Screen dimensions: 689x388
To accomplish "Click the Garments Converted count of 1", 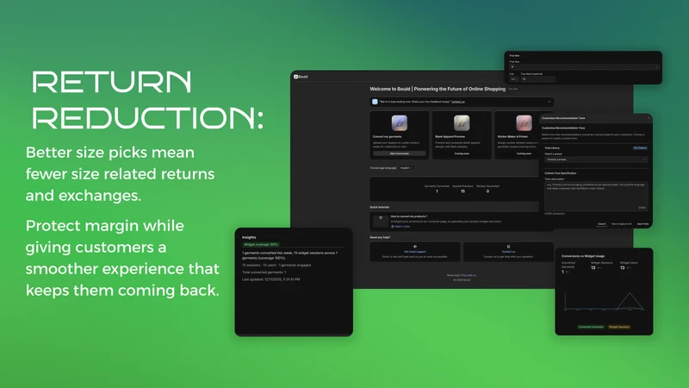I will (437, 191).
